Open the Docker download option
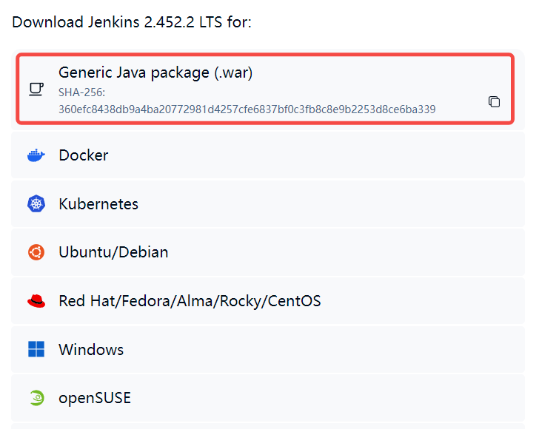The image size is (539, 429). 84,155
